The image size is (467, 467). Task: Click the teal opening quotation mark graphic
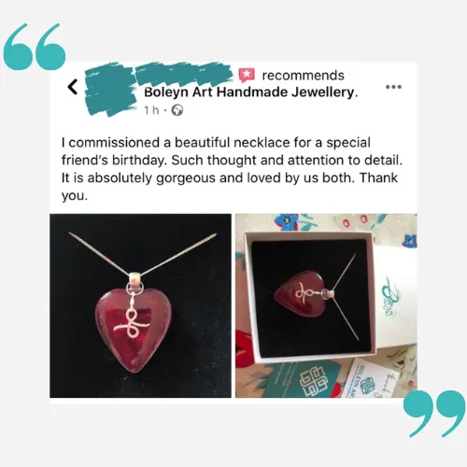tap(35, 47)
